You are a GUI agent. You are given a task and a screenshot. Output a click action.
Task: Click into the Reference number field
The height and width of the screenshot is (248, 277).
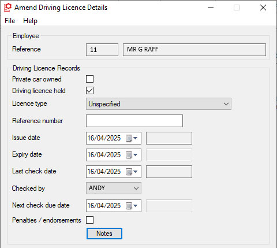pos(134,121)
